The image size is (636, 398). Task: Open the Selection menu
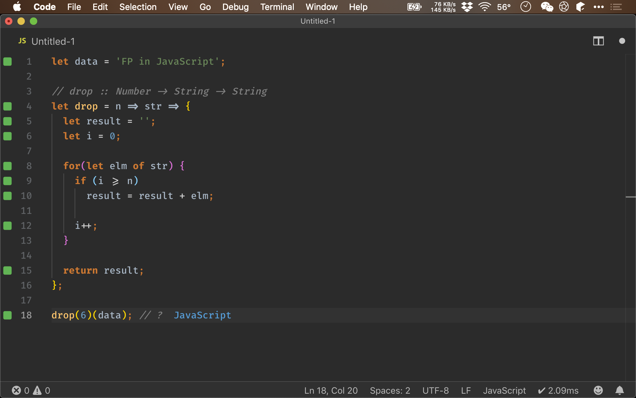click(138, 7)
